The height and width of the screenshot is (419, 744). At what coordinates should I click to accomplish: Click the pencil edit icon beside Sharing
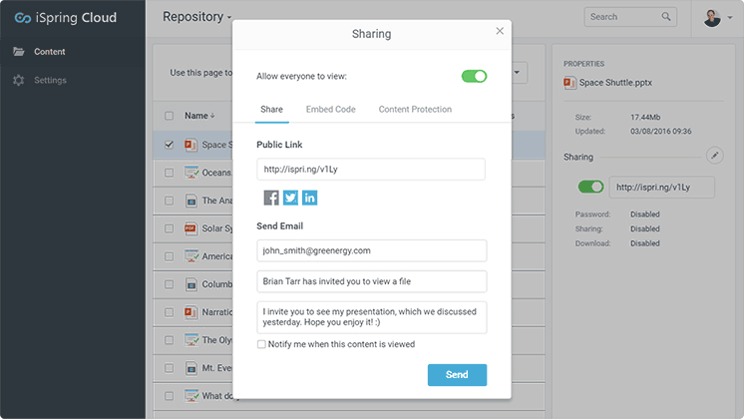click(714, 156)
